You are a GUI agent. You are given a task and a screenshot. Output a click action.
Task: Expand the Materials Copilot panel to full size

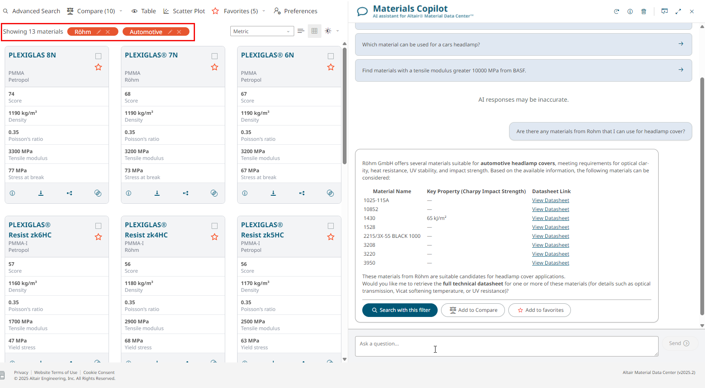678,11
